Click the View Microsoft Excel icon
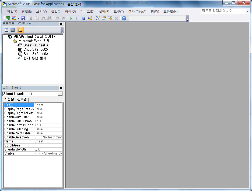252x191 pixels. [8, 18]
